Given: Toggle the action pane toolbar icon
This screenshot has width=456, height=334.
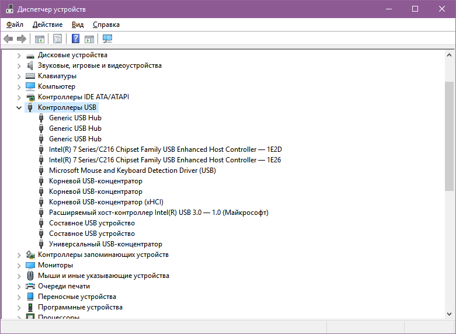Looking at the screenshot, I should click(89, 39).
